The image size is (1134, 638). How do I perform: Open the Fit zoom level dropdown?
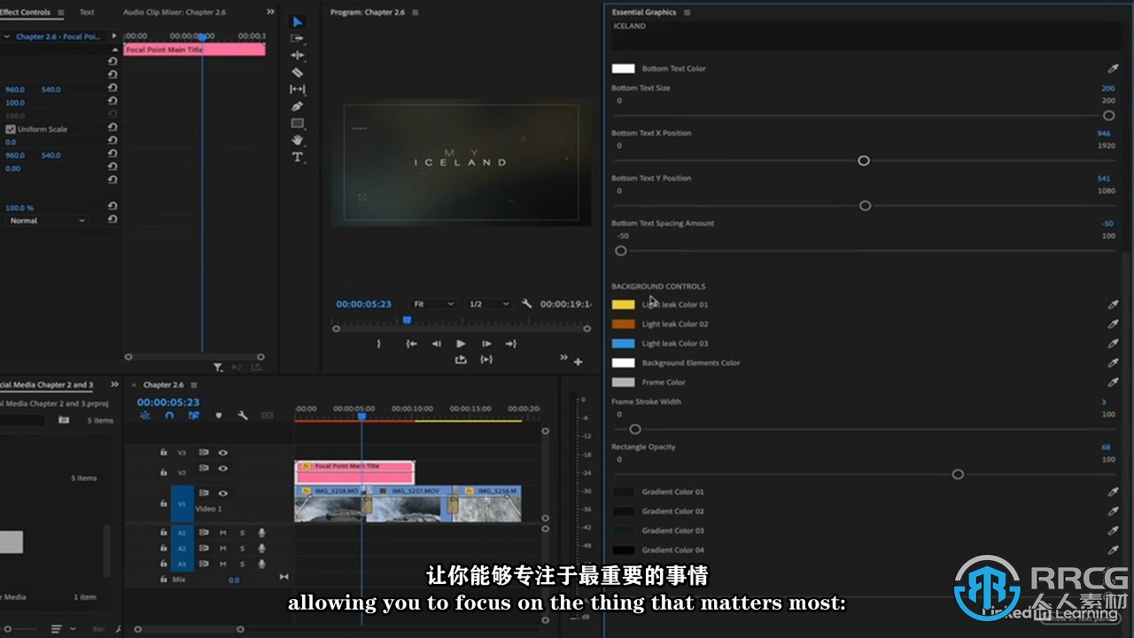click(434, 304)
